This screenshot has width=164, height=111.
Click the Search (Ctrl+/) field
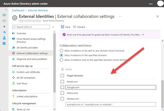pos(31,27)
